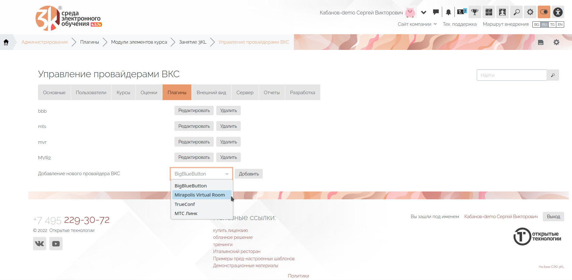Open the messages chat bubble icon
Image resolution: width=572 pixels, height=280 pixels.
(436, 12)
